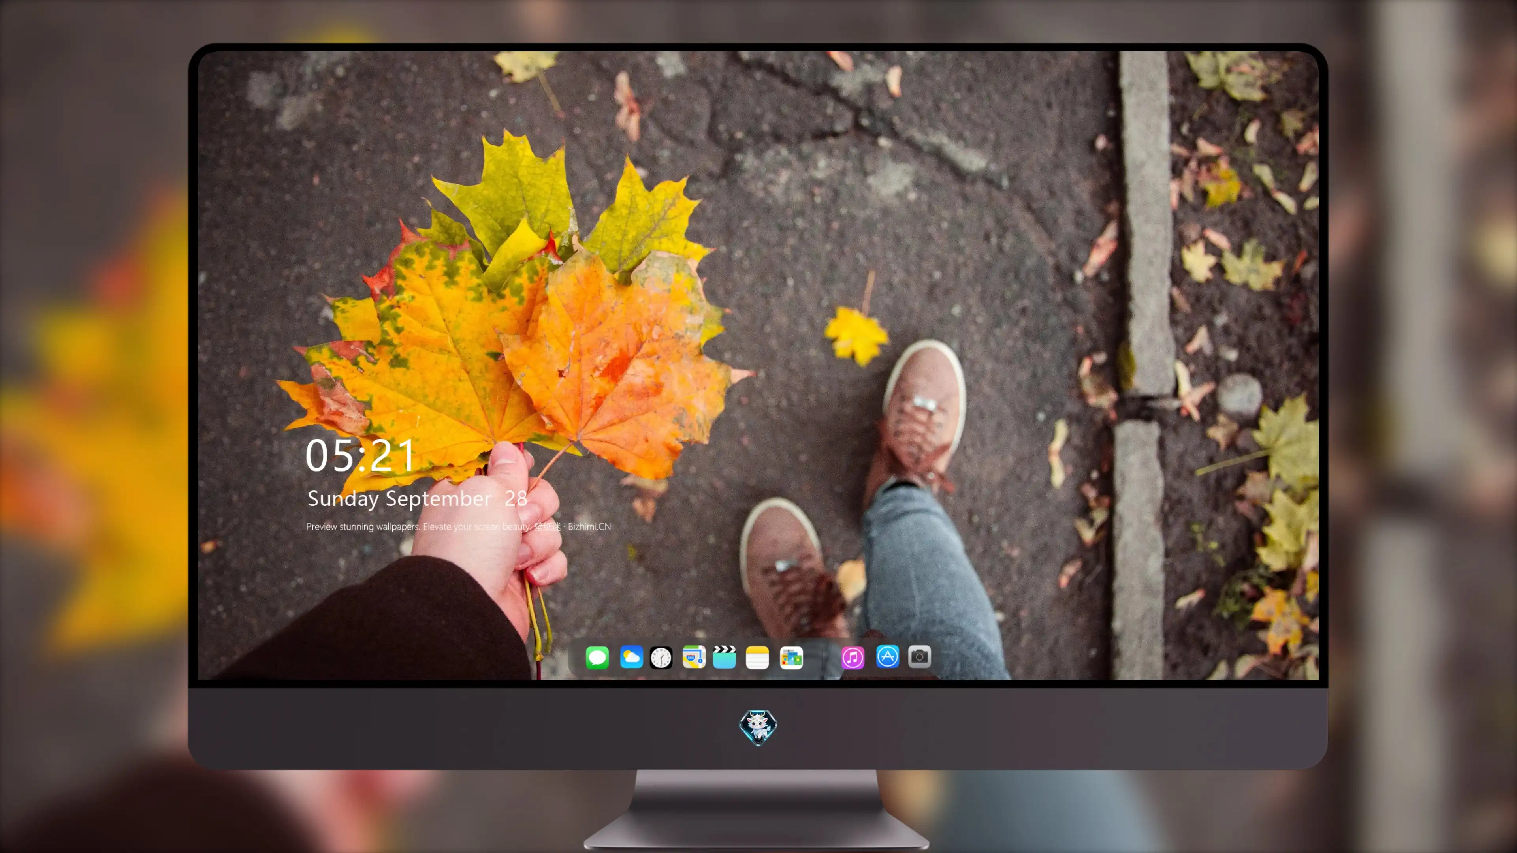Open the Camera app in the dock
This screenshot has width=1517, height=853.
point(919,657)
